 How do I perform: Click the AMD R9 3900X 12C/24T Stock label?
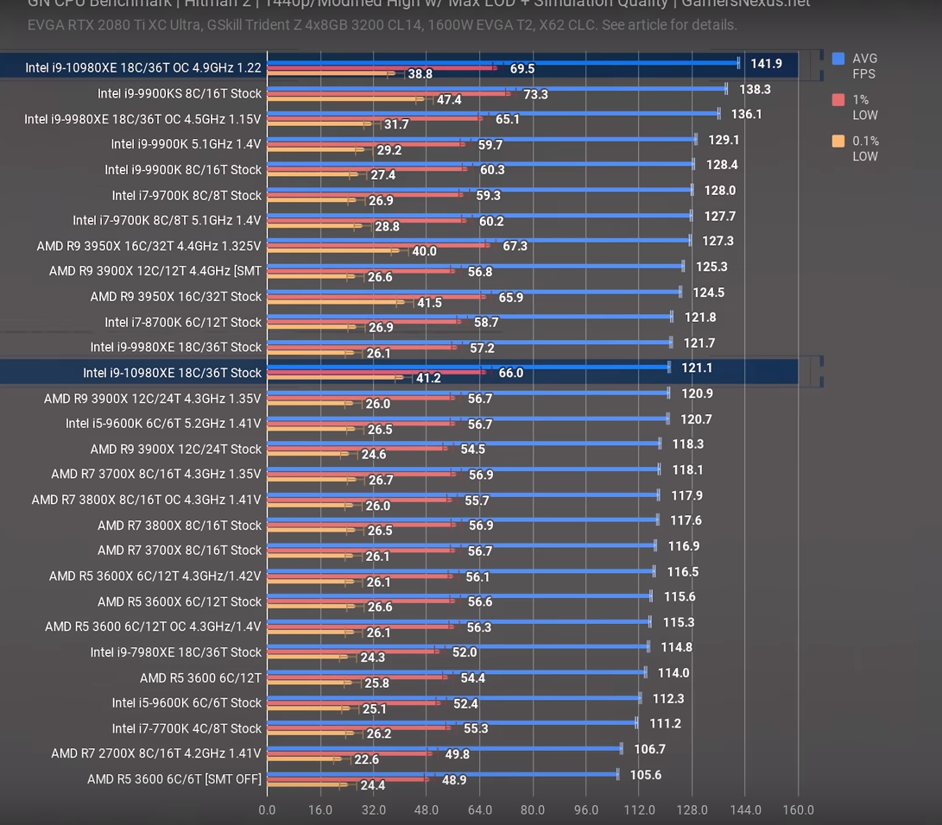(x=176, y=449)
